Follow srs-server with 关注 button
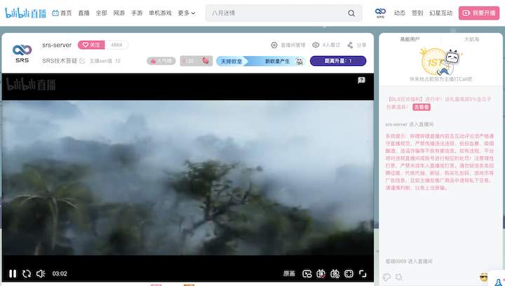Viewport: 505px width, 286px height. tap(93, 45)
